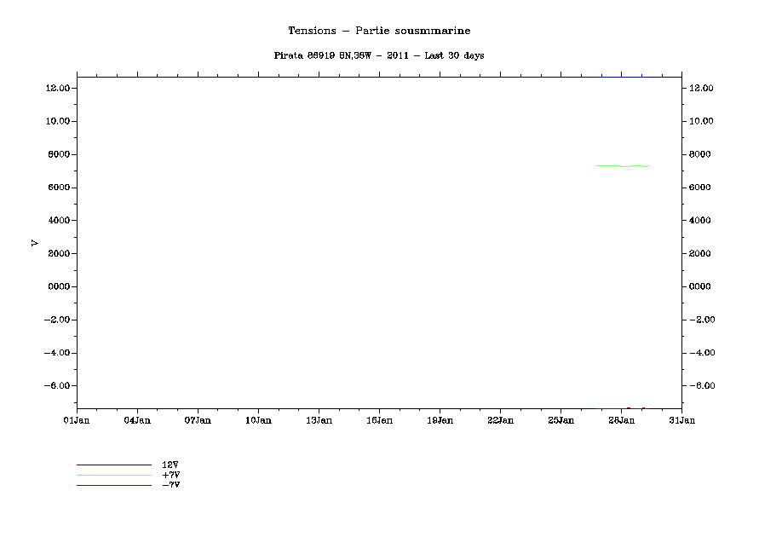Click the 31Jan x-axis label
Viewport: 759px width, 537px height.
click(681, 420)
